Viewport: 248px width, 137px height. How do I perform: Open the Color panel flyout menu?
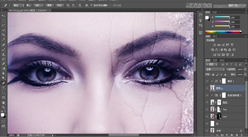click(x=246, y=12)
